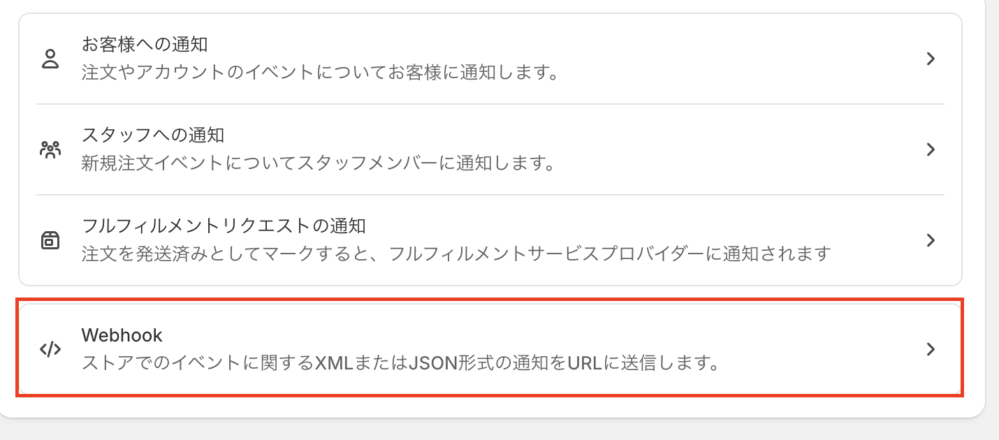Click the person icon beside お客様への通知
Image resolution: width=999 pixels, height=440 pixels.
click(x=50, y=59)
